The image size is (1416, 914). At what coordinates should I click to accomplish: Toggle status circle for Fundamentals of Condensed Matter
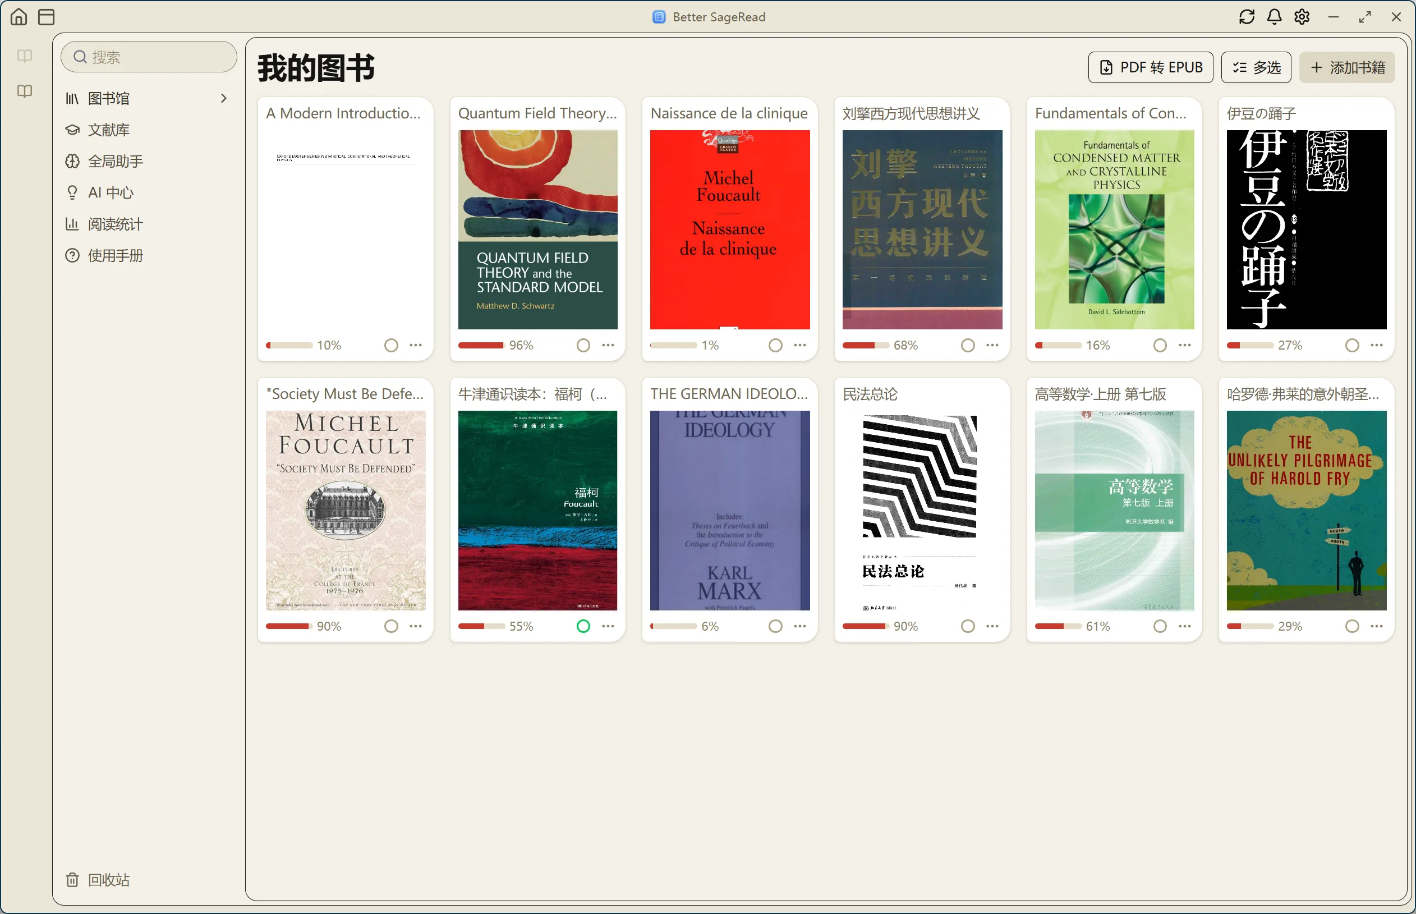[x=1160, y=346]
